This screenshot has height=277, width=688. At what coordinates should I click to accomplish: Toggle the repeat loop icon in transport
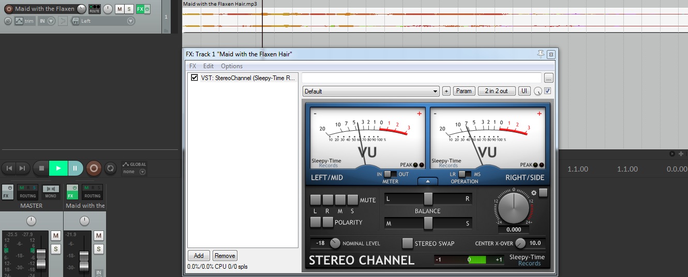point(110,168)
